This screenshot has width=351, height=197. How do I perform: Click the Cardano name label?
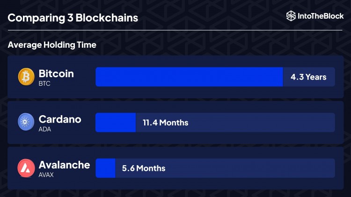click(60, 119)
